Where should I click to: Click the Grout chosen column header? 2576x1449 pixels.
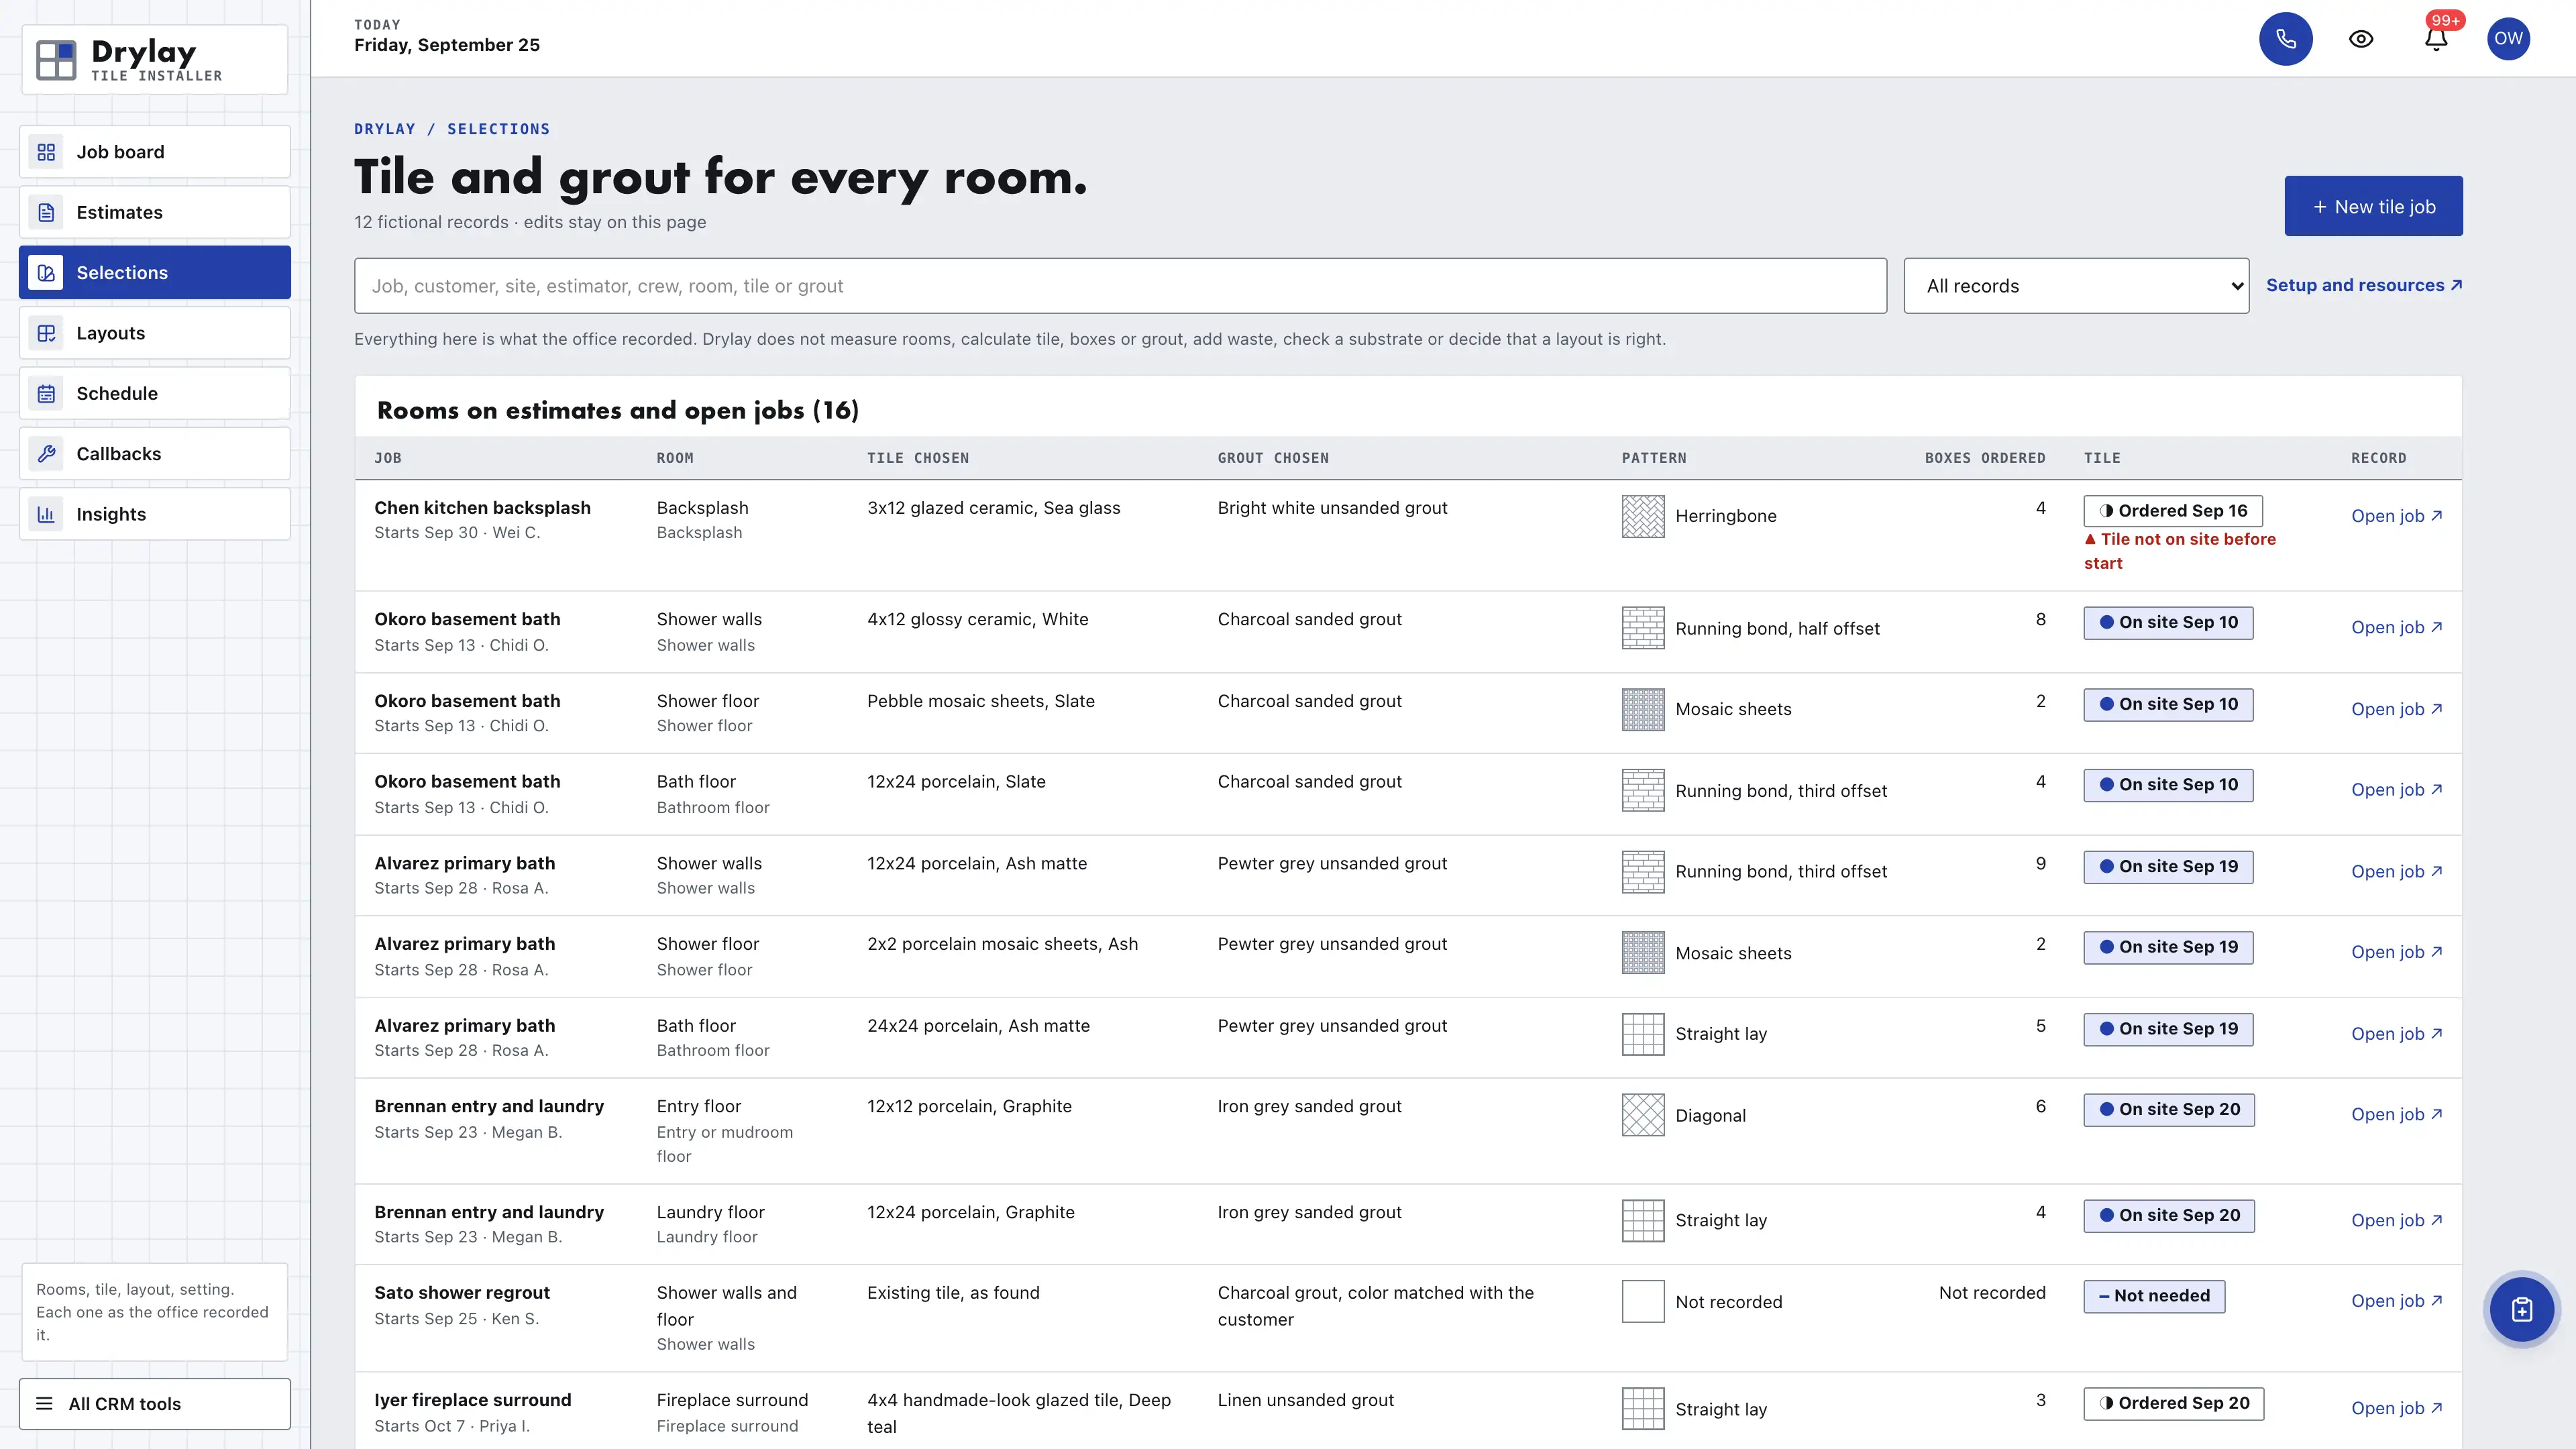pos(1273,458)
